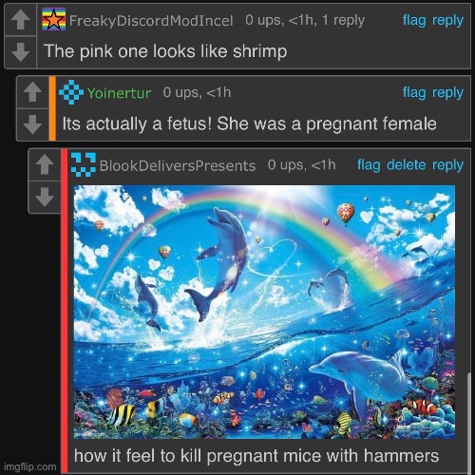Downvote BlookDeliversPresents' dolphin comment
The width and height of the screenshot is (475, 475).
point(45,197)
